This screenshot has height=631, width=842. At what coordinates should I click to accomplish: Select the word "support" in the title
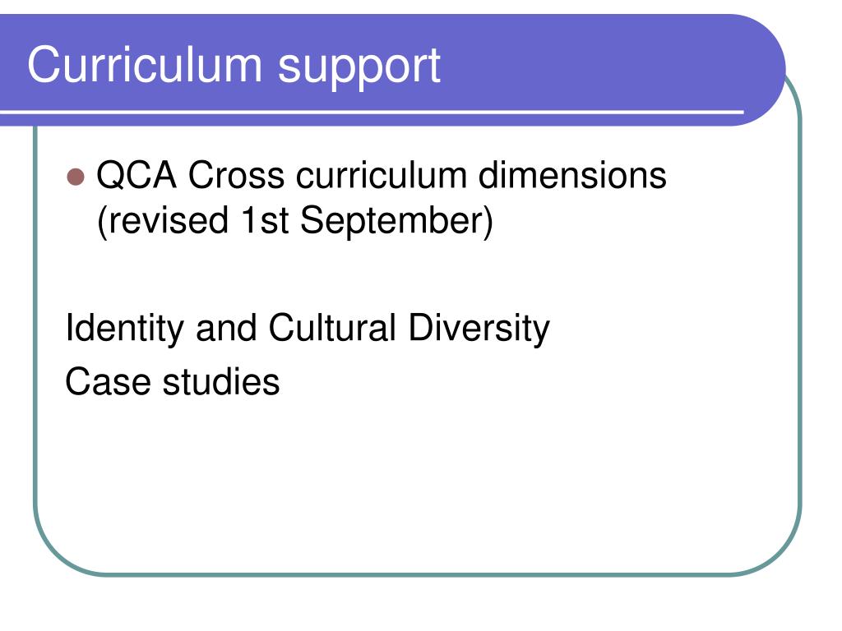coord(359,68)
